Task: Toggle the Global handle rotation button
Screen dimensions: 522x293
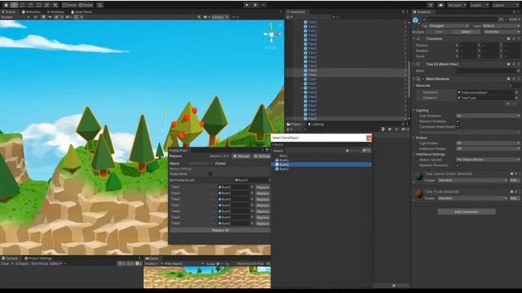Action: (x=86, y=5)
